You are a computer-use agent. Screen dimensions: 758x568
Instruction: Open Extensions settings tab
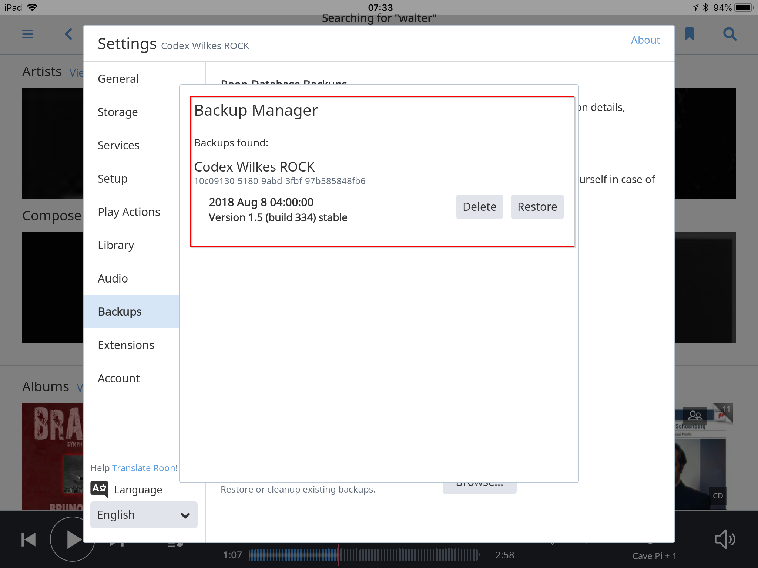[x=131, y=345]
